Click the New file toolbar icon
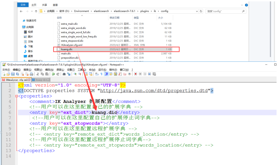The image size is (278, 165). 3,74
